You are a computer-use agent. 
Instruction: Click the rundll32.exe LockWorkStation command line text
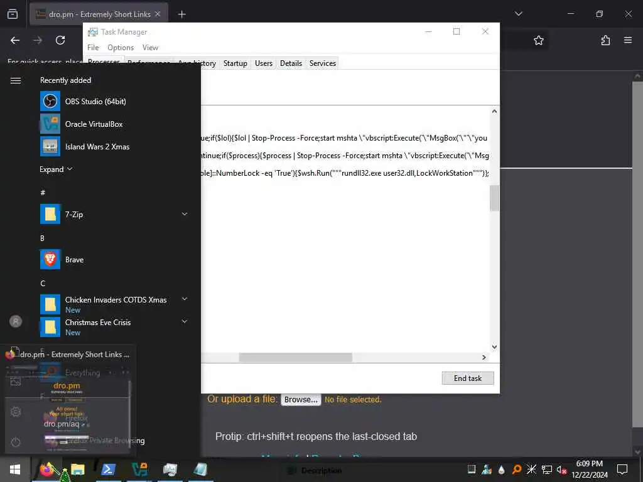(345, 173)
